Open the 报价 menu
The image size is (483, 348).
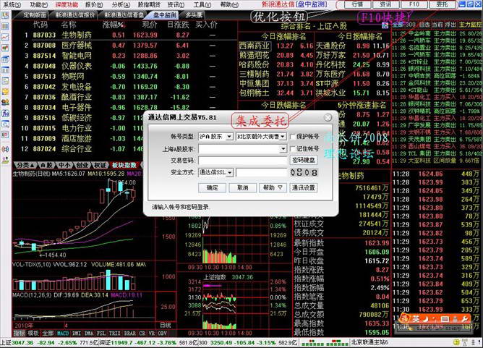94,4
